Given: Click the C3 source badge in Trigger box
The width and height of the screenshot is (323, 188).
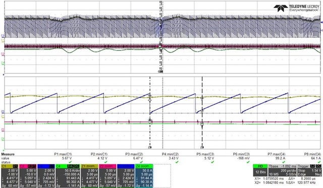Looking at the screenshot, I should (x=313, y=166).
